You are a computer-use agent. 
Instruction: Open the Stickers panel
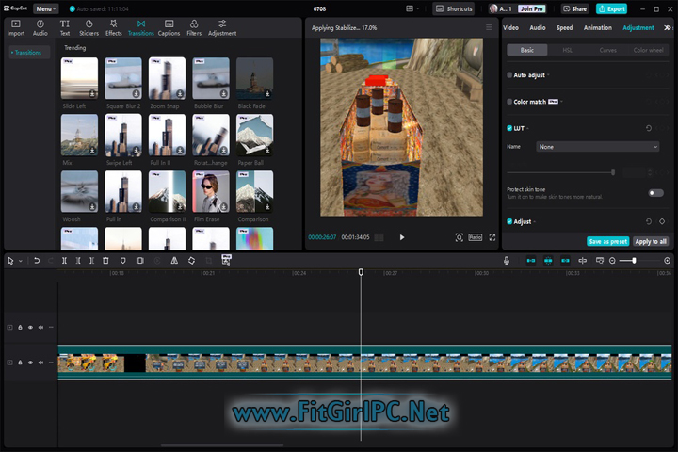click(x=89, y=27)
